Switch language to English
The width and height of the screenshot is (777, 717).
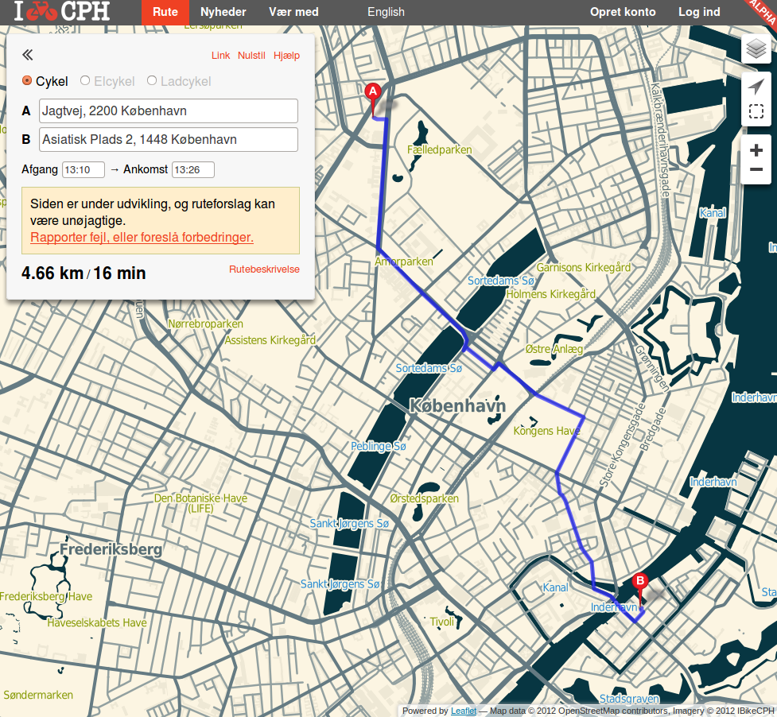click(x=386, y=12)
